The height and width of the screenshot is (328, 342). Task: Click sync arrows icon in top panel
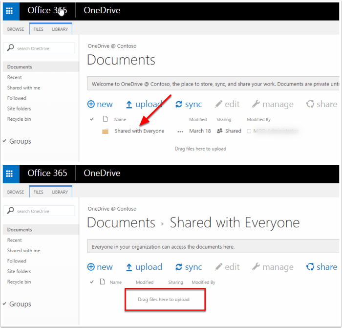tap(179, 104)
